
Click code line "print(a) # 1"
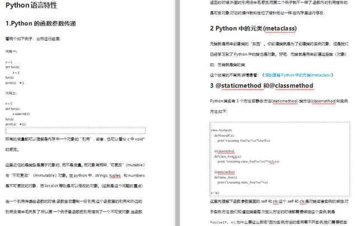pos(15,83)
